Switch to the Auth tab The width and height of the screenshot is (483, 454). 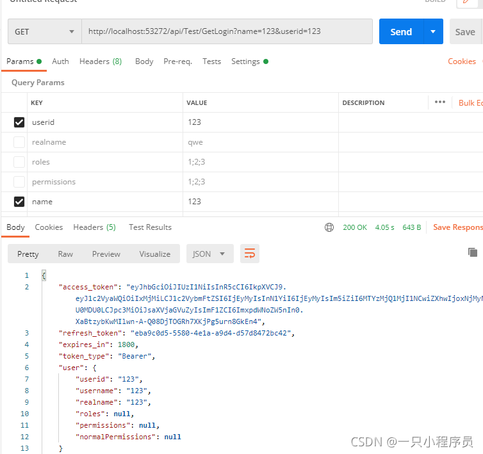[60, 61]
